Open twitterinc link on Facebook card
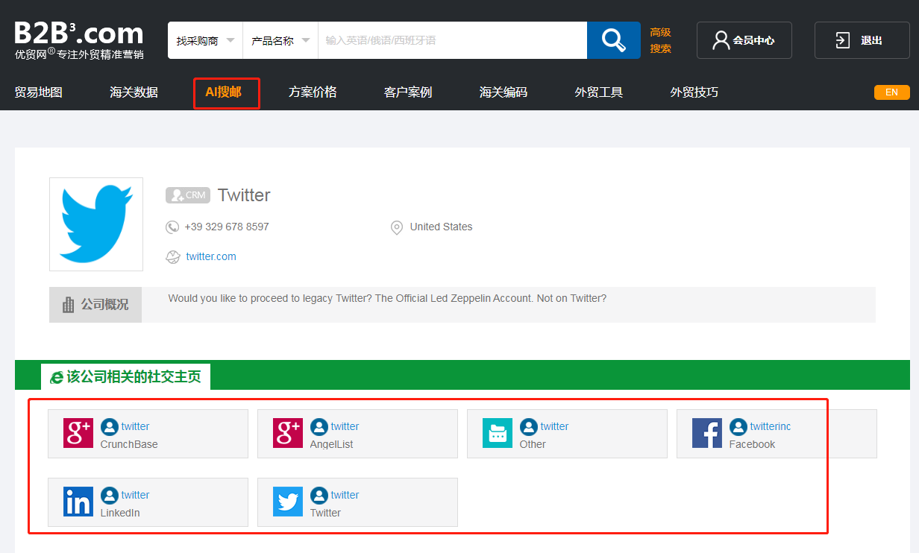The width and height of the screenshot is (919, 553). click(x=771, y=426)
